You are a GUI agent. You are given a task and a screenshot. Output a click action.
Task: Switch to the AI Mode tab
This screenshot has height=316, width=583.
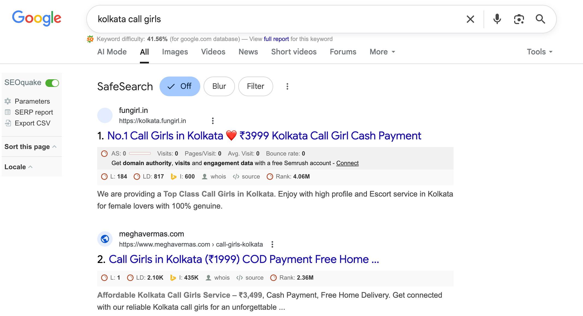click(x=112, y=52)
